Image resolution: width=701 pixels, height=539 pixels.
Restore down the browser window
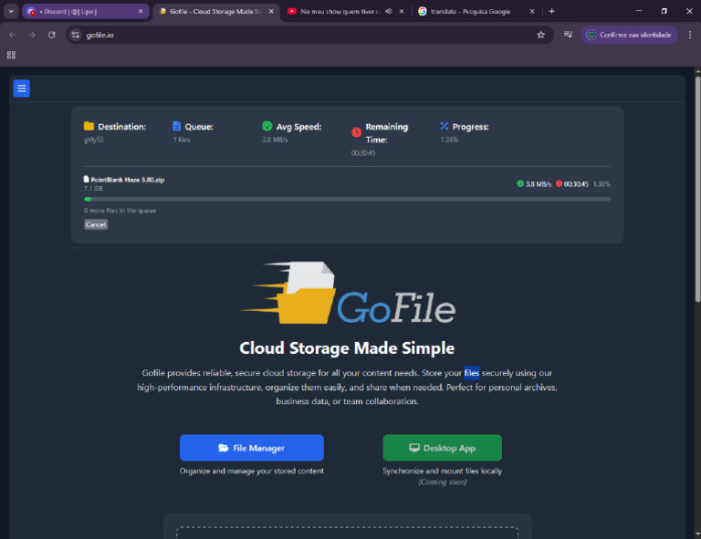[664, 11]
